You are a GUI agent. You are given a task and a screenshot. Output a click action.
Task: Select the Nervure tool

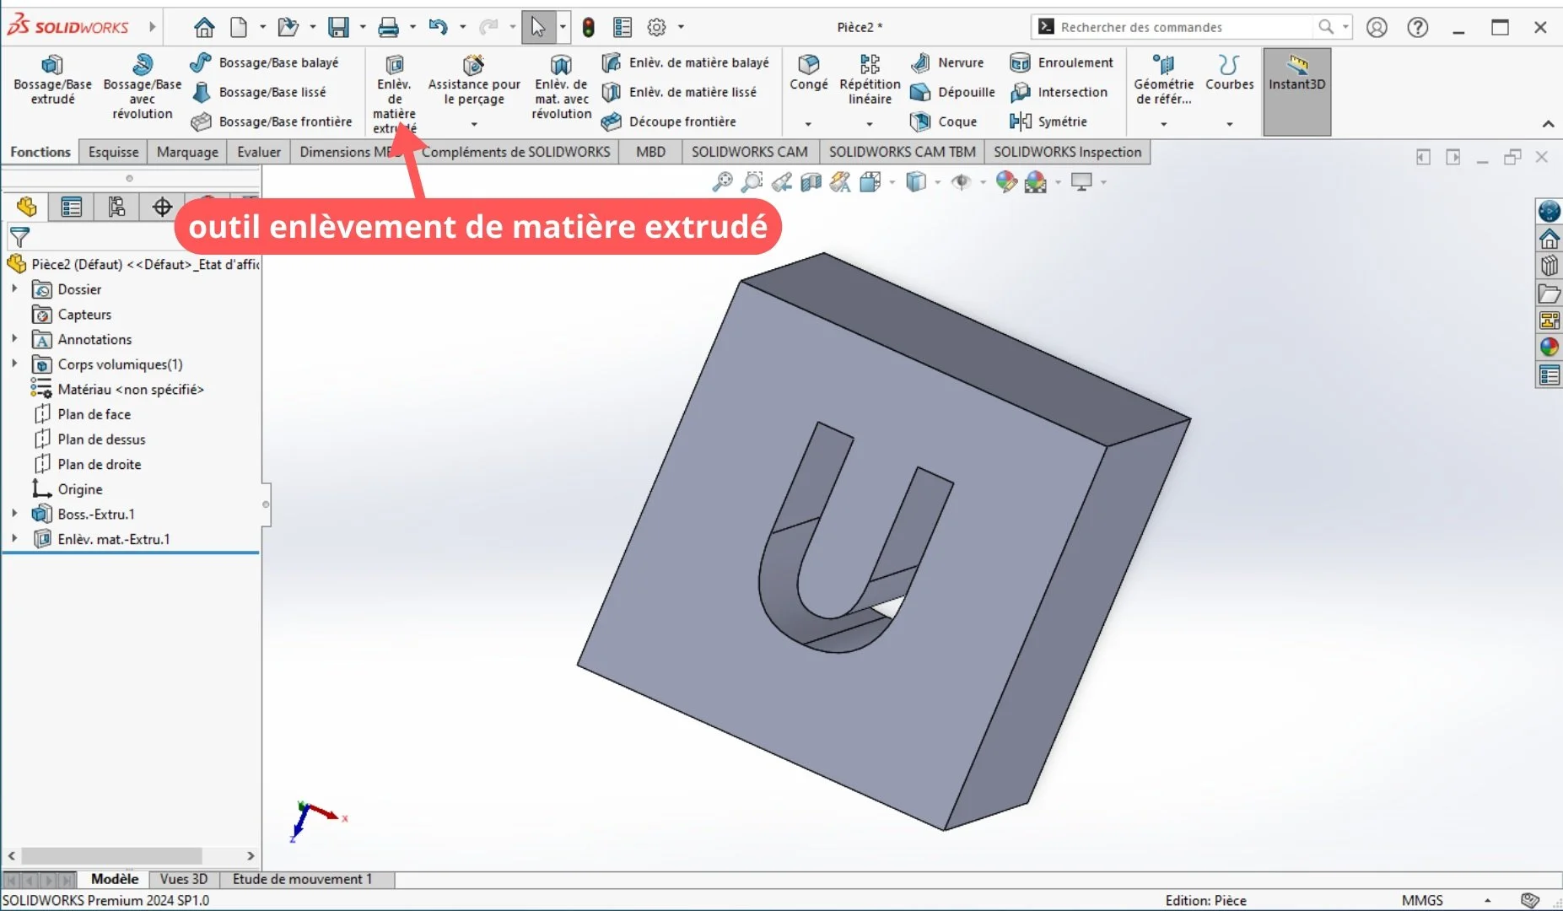(948, 62)
